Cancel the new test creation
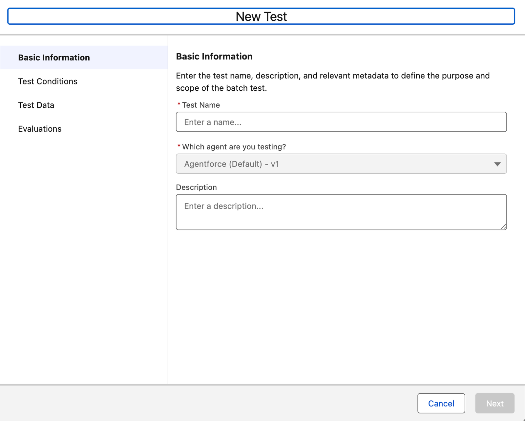The image size is (525, 421). pos(441,403)
